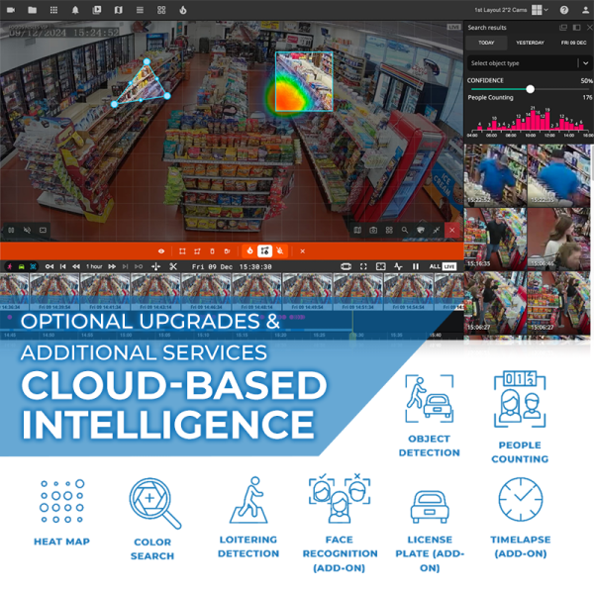Open the flame (heat map) icon in top toolbar
This screenshot has width=594, height=594.
click(x=183, y=10)
